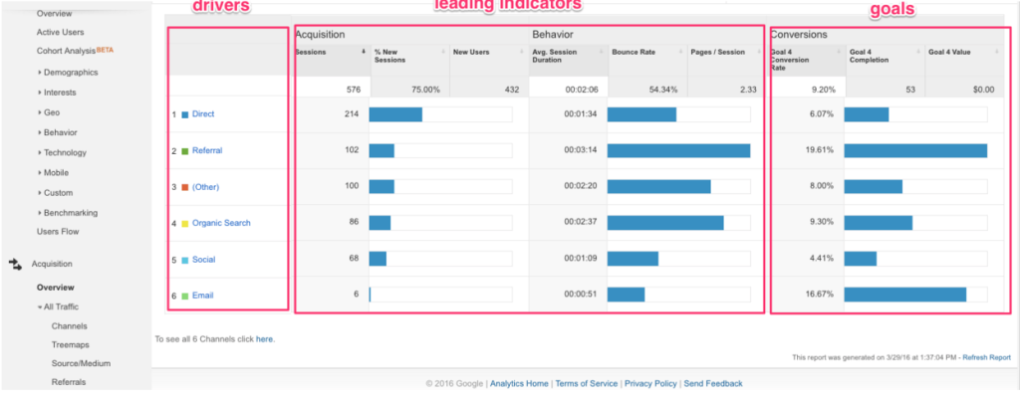This screenshot has height=403, width=1020.
Task: Open Pages / Session column dropdown
Action: click(x=760, y=52)
